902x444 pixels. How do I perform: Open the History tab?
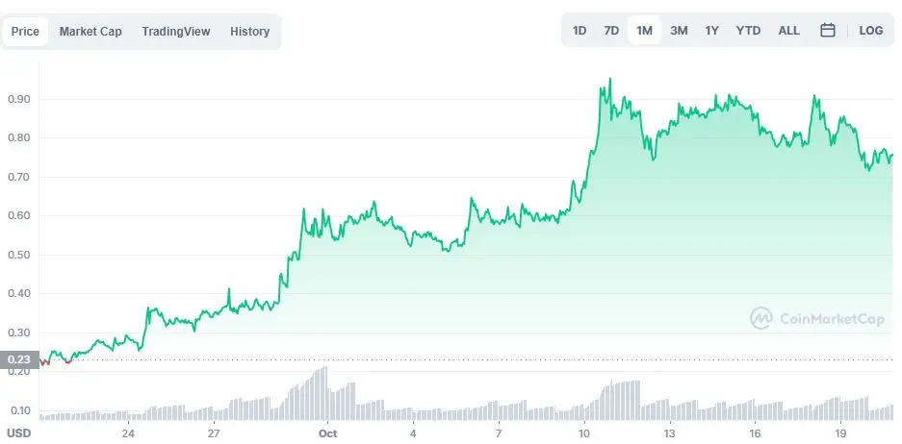[249, 31]
